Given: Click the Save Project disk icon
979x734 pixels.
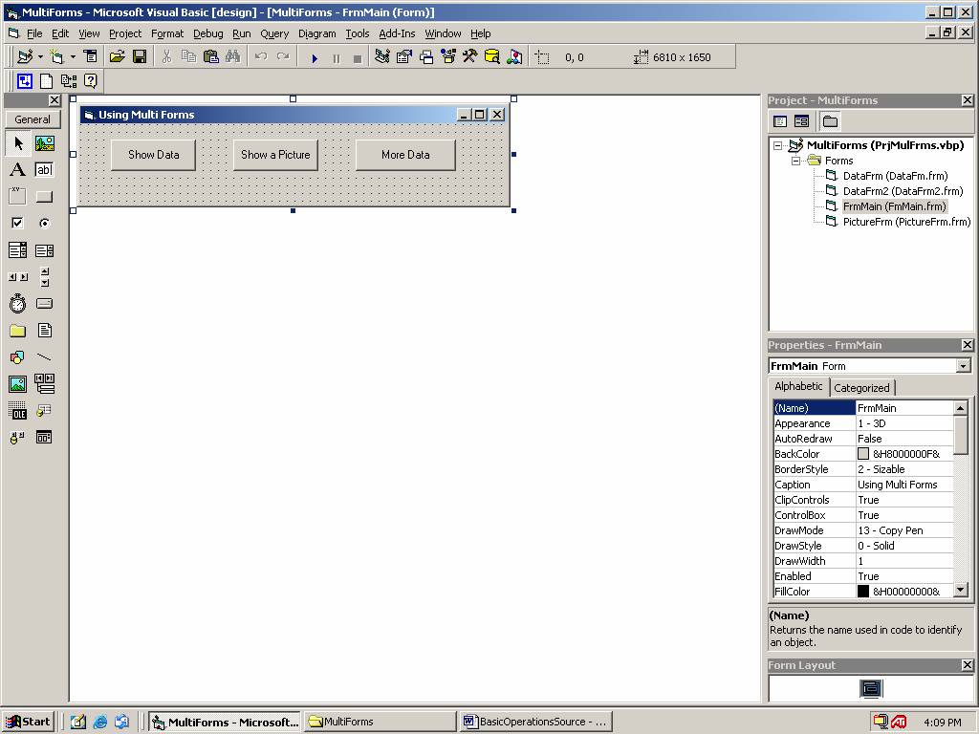Looking at the screenshot, I should (x=140, y=57).
